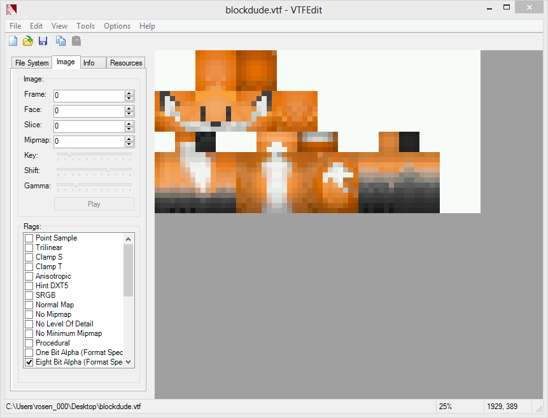Image resolution: width=548 pixels, height=418 pixels.
Task: Enable the SRGB flag
Action: [29, 295]
